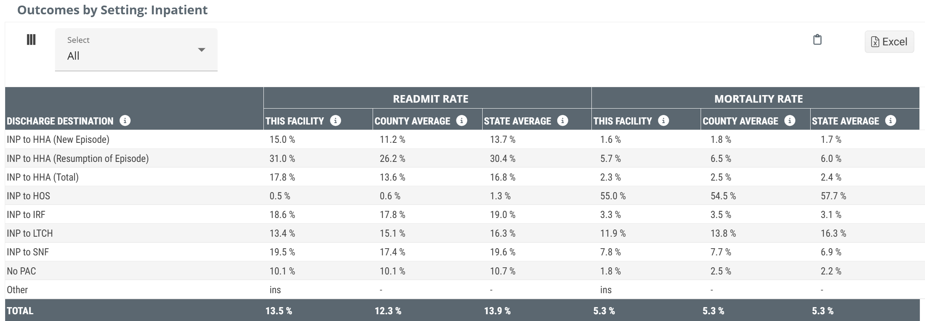Click info icon beside Discharge Destination
The width and height of the screenshot is (925, 321).
(x=125, y=121)
